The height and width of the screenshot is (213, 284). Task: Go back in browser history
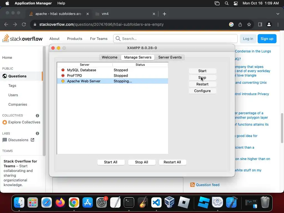pyautogui.click(x=6, y=24)
